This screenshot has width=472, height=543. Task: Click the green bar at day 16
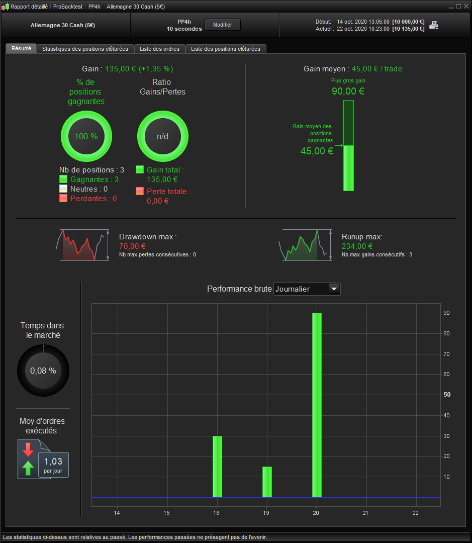[x=217, y=467]
